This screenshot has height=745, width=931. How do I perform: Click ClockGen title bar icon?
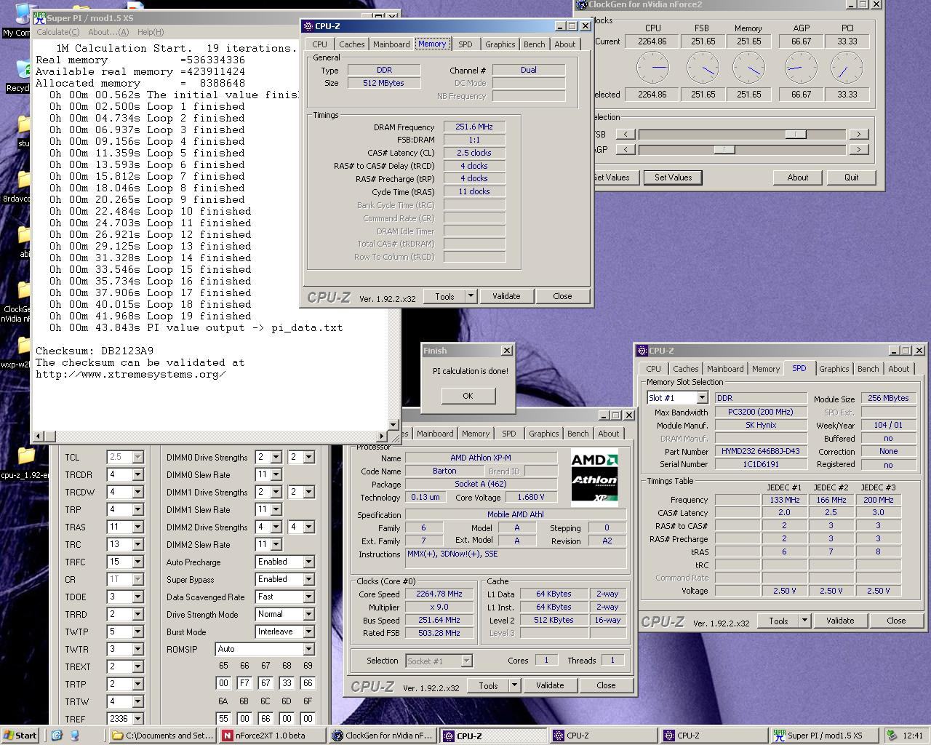[x=581, y=4]
